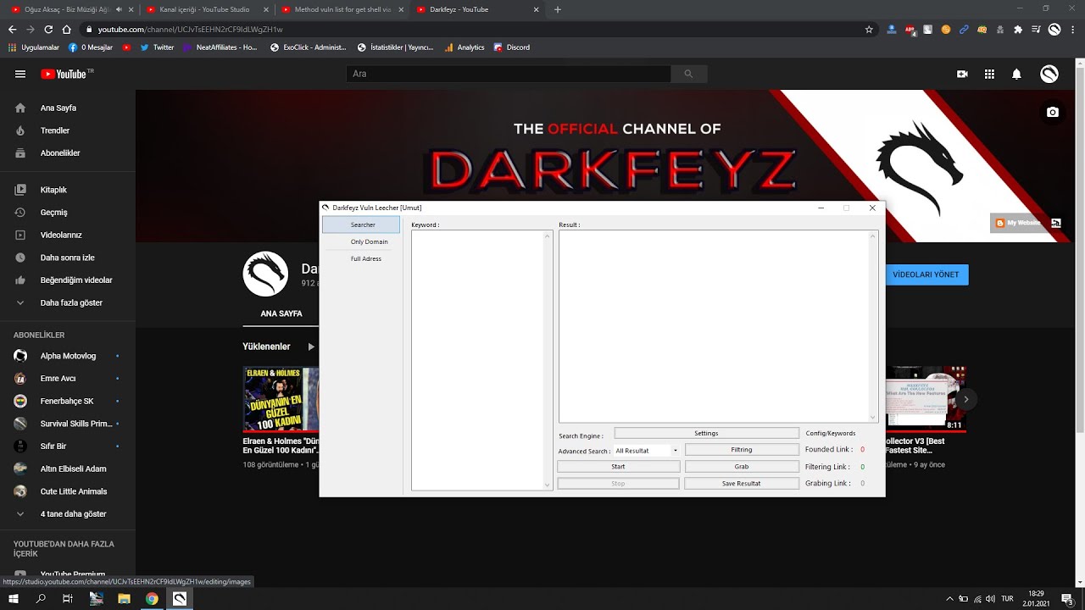The height and width of the screenshot is (610, 1085).
Task: Open the Chrome three-dot menu
Action: [1072, 29]
